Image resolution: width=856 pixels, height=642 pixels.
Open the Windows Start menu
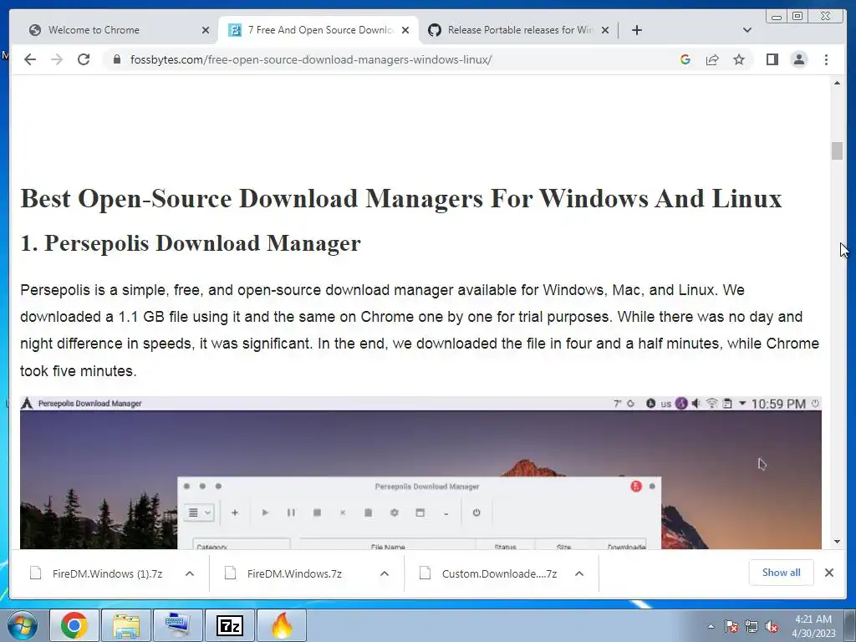click(23, 625)
